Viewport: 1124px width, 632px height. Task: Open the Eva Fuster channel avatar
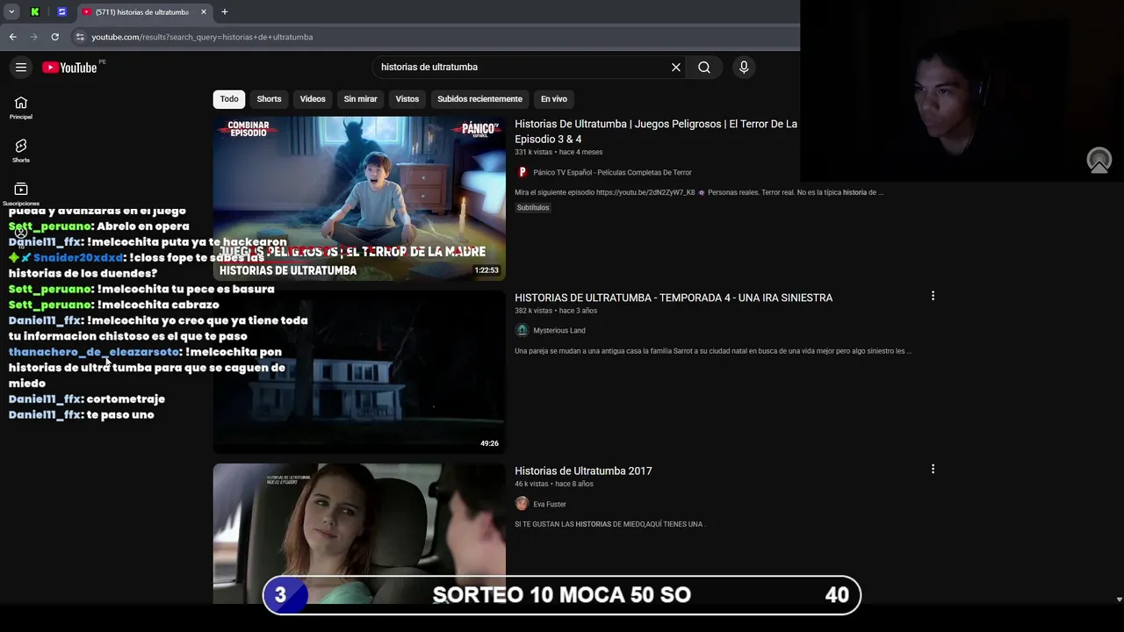(522, 504)
